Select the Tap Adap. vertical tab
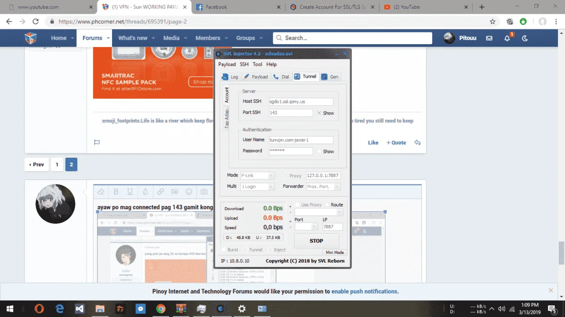The height and width of the screenshot is (317, 565). [x=226, y=118]
